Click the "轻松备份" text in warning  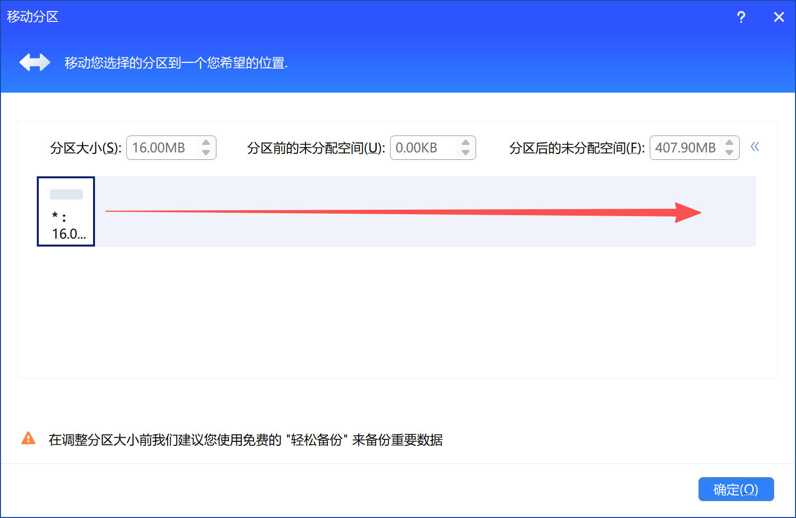316,440
